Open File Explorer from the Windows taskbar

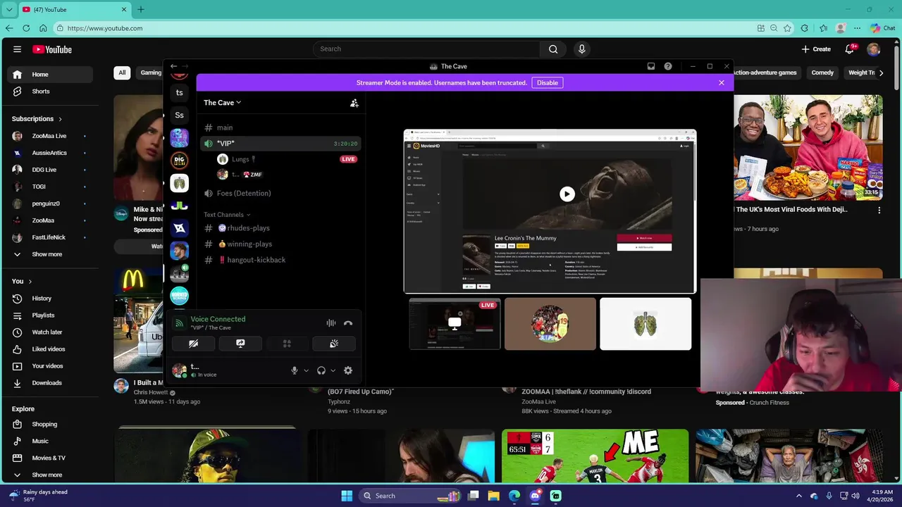click(493, 496)
